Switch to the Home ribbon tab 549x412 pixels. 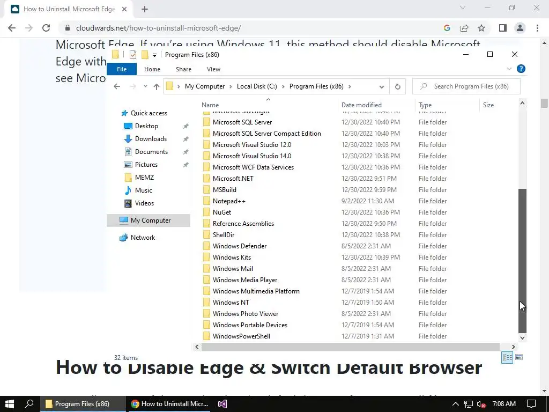(x=152, y=69)
